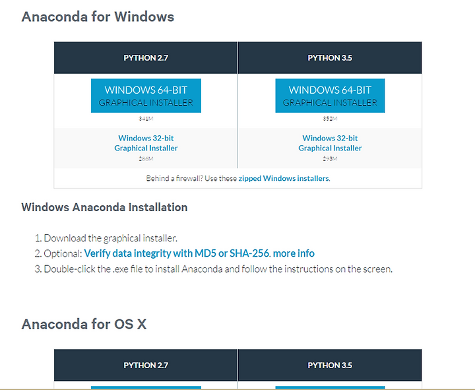Select the Python 3.5 header in OS X table
This screenshot has height=390, width=475.
pyautogui.click(x=330, y=365)
